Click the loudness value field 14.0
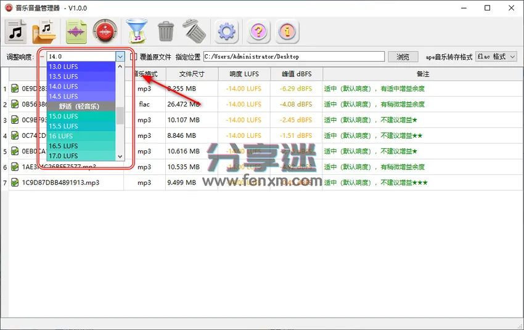The height and width of the screenshot is (330, 524). pos(81,57)
